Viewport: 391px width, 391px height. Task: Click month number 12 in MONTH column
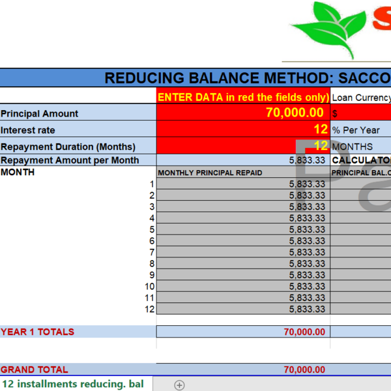(150, 309)
